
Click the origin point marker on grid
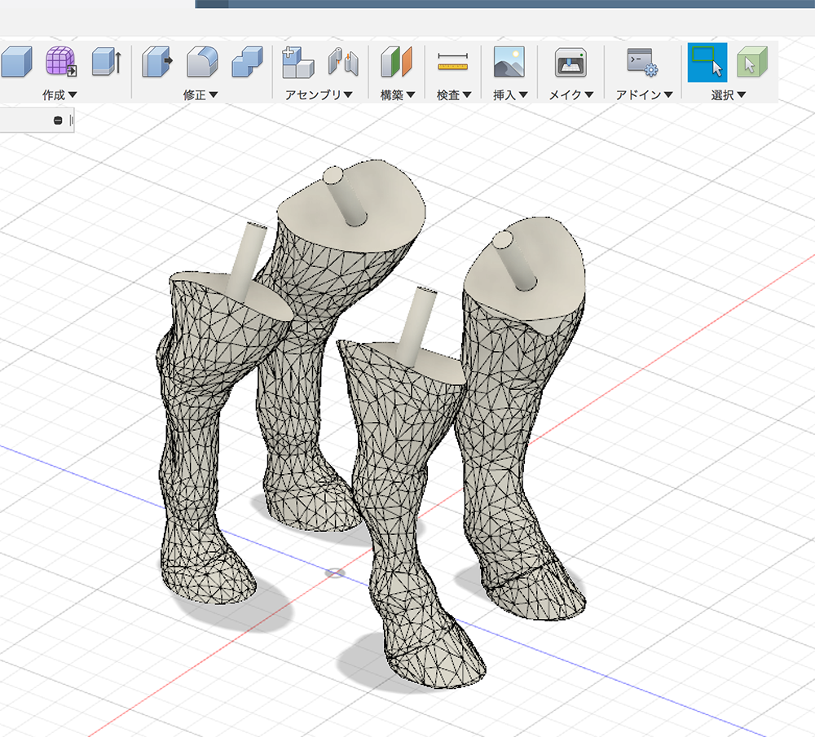point(335,572)
